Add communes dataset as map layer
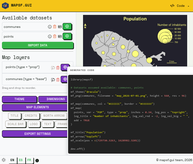The height and width of the screenshot is (164, 193). click(67, 26)
